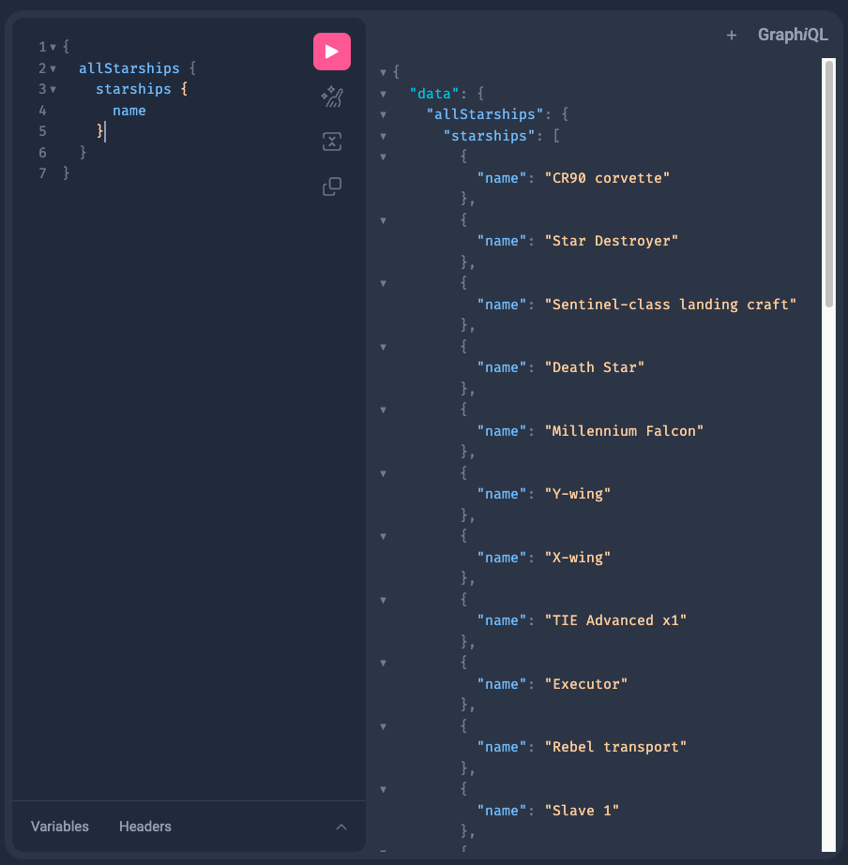The image size is (848, 865).
Task: Click the "Rebel transport" value
Action: point(615,747)
